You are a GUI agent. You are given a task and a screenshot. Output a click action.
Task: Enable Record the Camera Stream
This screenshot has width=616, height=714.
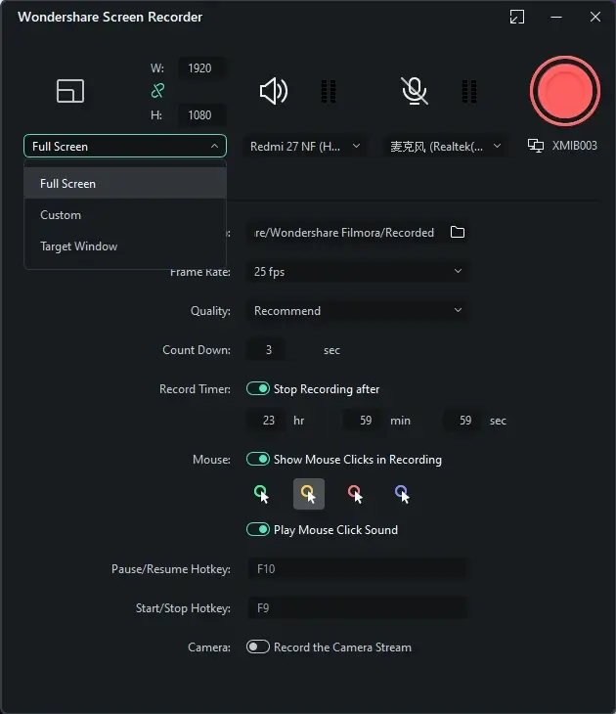(x=258, y=647)
